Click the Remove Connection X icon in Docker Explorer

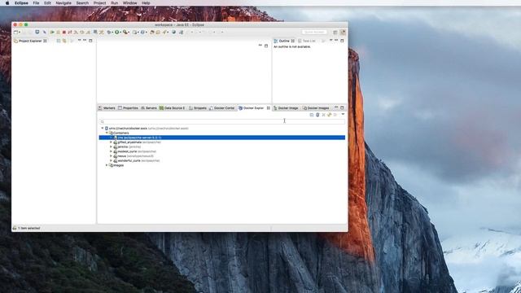323,115
